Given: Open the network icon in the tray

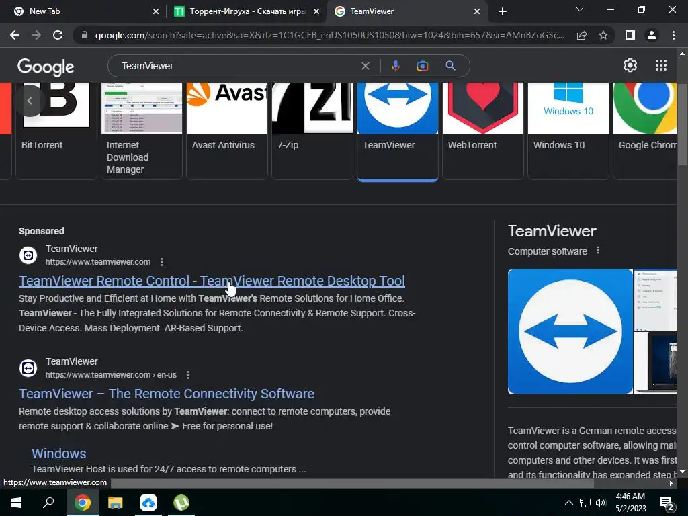Looking at the screenshot, I should [585, 503].
